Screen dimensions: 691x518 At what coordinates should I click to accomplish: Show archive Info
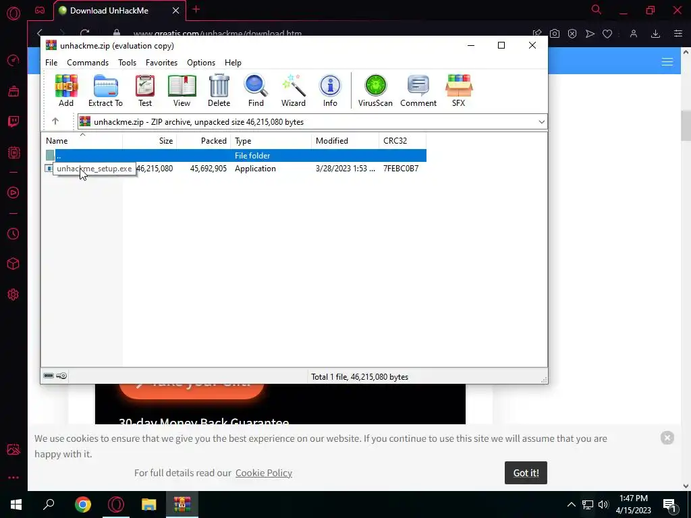coord(330,90)
